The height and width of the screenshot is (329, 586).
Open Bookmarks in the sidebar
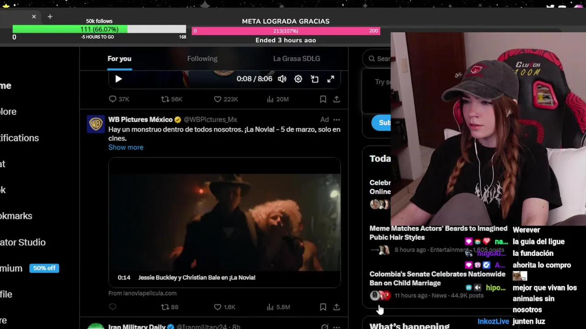16,216
